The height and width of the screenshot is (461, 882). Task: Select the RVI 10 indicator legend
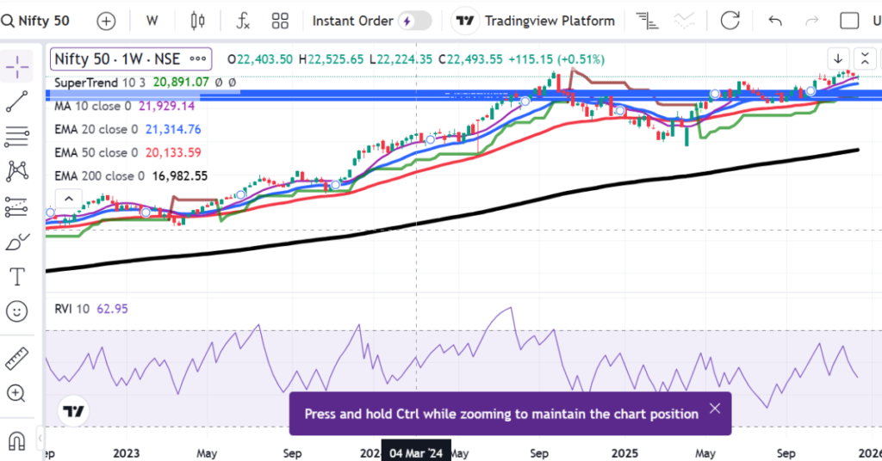pos(72,309)
